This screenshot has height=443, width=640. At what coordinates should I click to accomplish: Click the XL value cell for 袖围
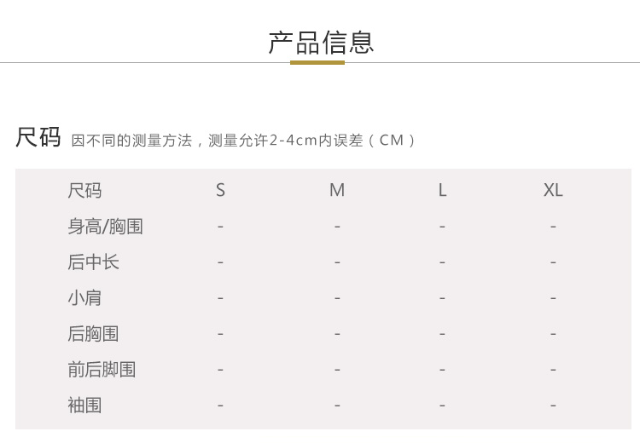pos(553,406)
